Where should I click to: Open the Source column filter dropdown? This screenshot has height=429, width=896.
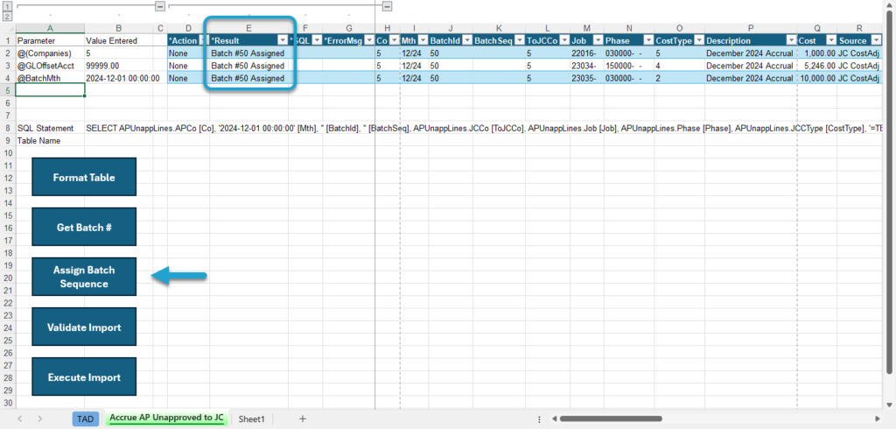coord(876,40)
